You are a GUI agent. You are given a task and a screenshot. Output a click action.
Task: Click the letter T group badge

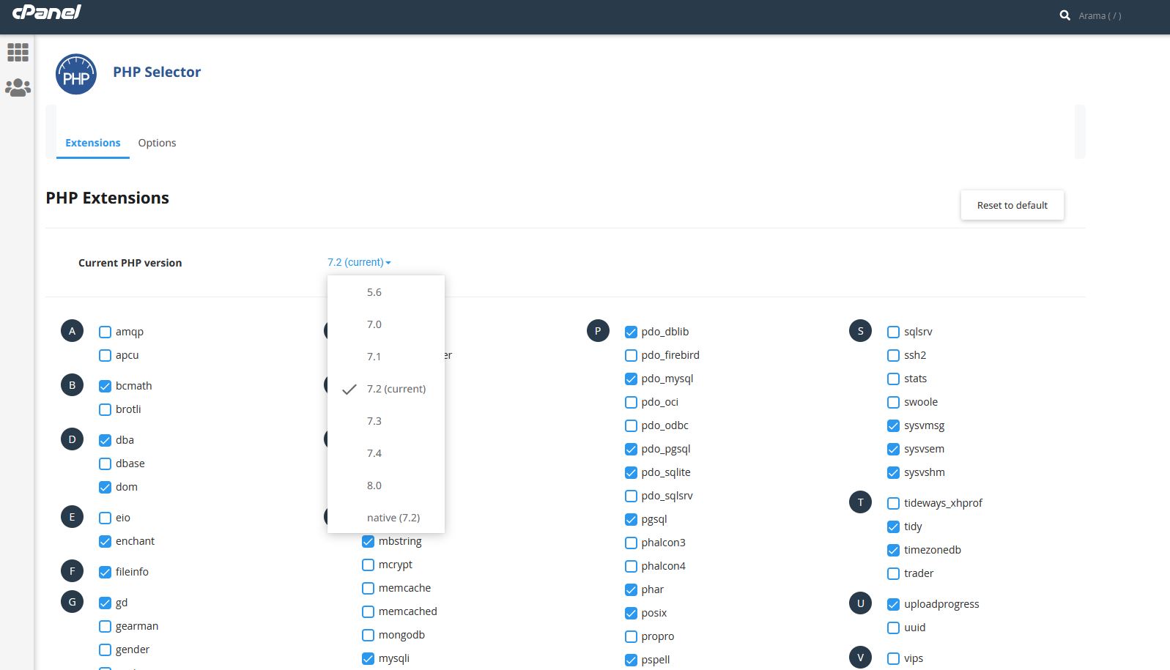click(860, 502)
